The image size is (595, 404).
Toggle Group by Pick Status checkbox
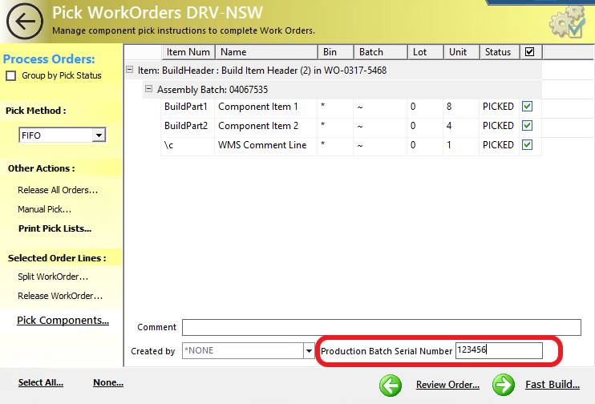point(11,76)
